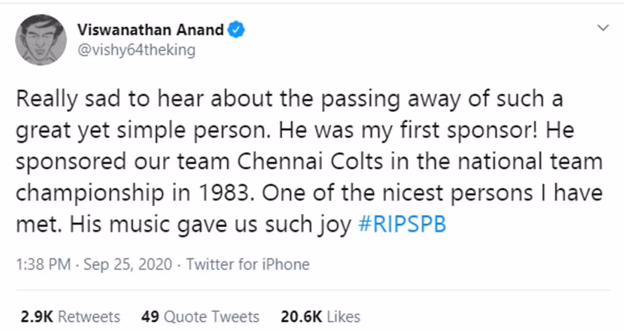624x331 pixels.
Task: Click "His music gave us such joy"
Action: [211, 225]
